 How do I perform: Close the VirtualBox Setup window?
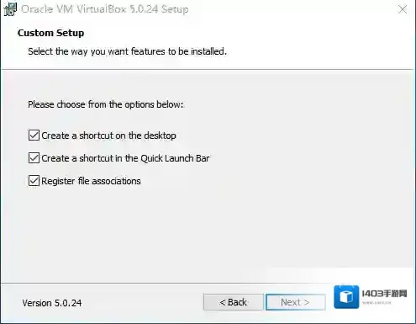click(x=403, y=9)
